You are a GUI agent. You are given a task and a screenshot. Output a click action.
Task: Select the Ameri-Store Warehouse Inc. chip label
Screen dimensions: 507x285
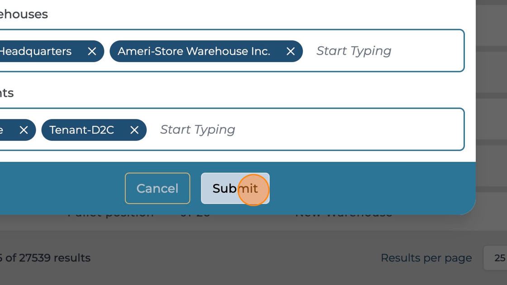(x=194, y=52)
